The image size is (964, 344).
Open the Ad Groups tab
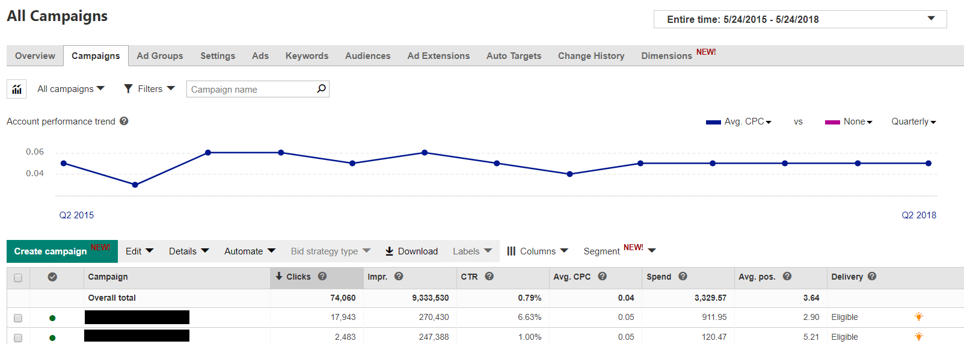(x=159, y=56)
